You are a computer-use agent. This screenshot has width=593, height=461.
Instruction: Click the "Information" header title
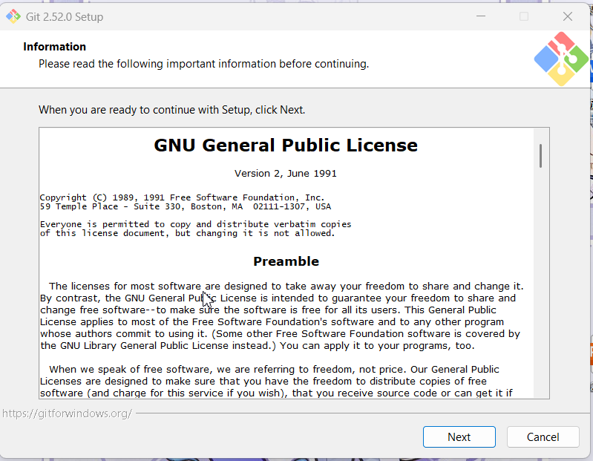[x=54, y=47]
